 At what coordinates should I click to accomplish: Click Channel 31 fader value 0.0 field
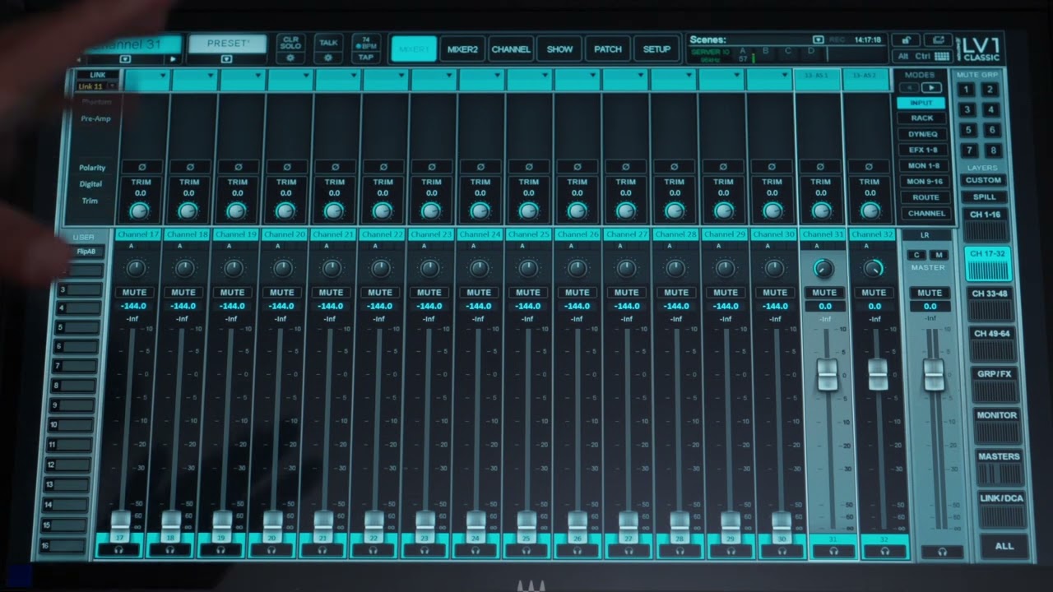coord(824,307)
